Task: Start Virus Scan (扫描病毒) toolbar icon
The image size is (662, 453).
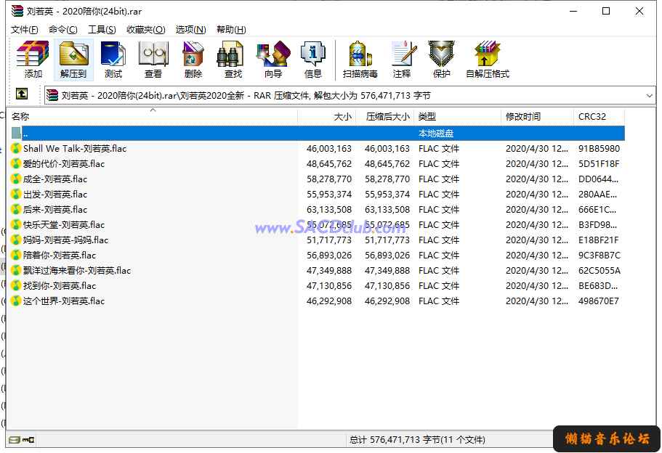Action: click(360, 60)
